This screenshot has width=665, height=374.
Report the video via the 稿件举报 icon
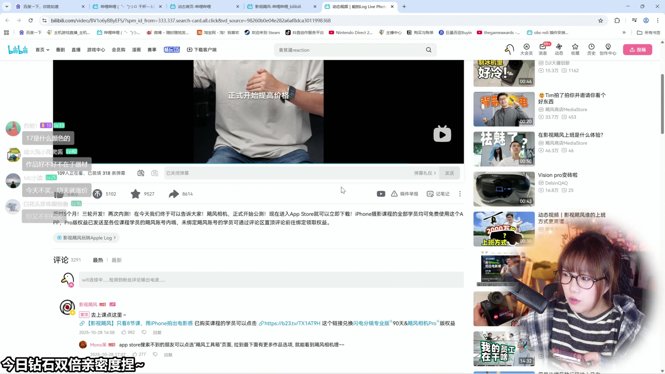pyautogui.click(x=404, y=194)
